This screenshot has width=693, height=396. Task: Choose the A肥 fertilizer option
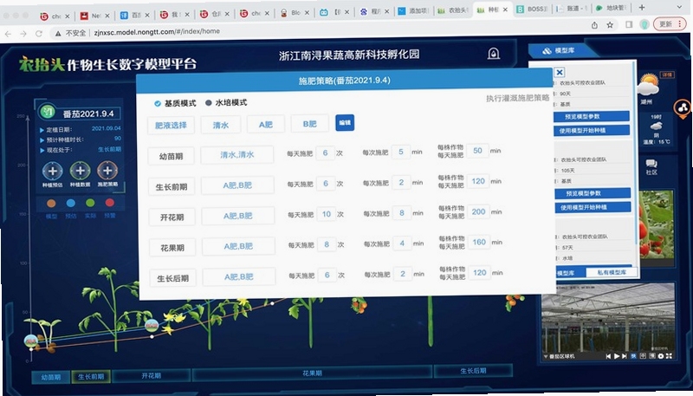(266, 124)
